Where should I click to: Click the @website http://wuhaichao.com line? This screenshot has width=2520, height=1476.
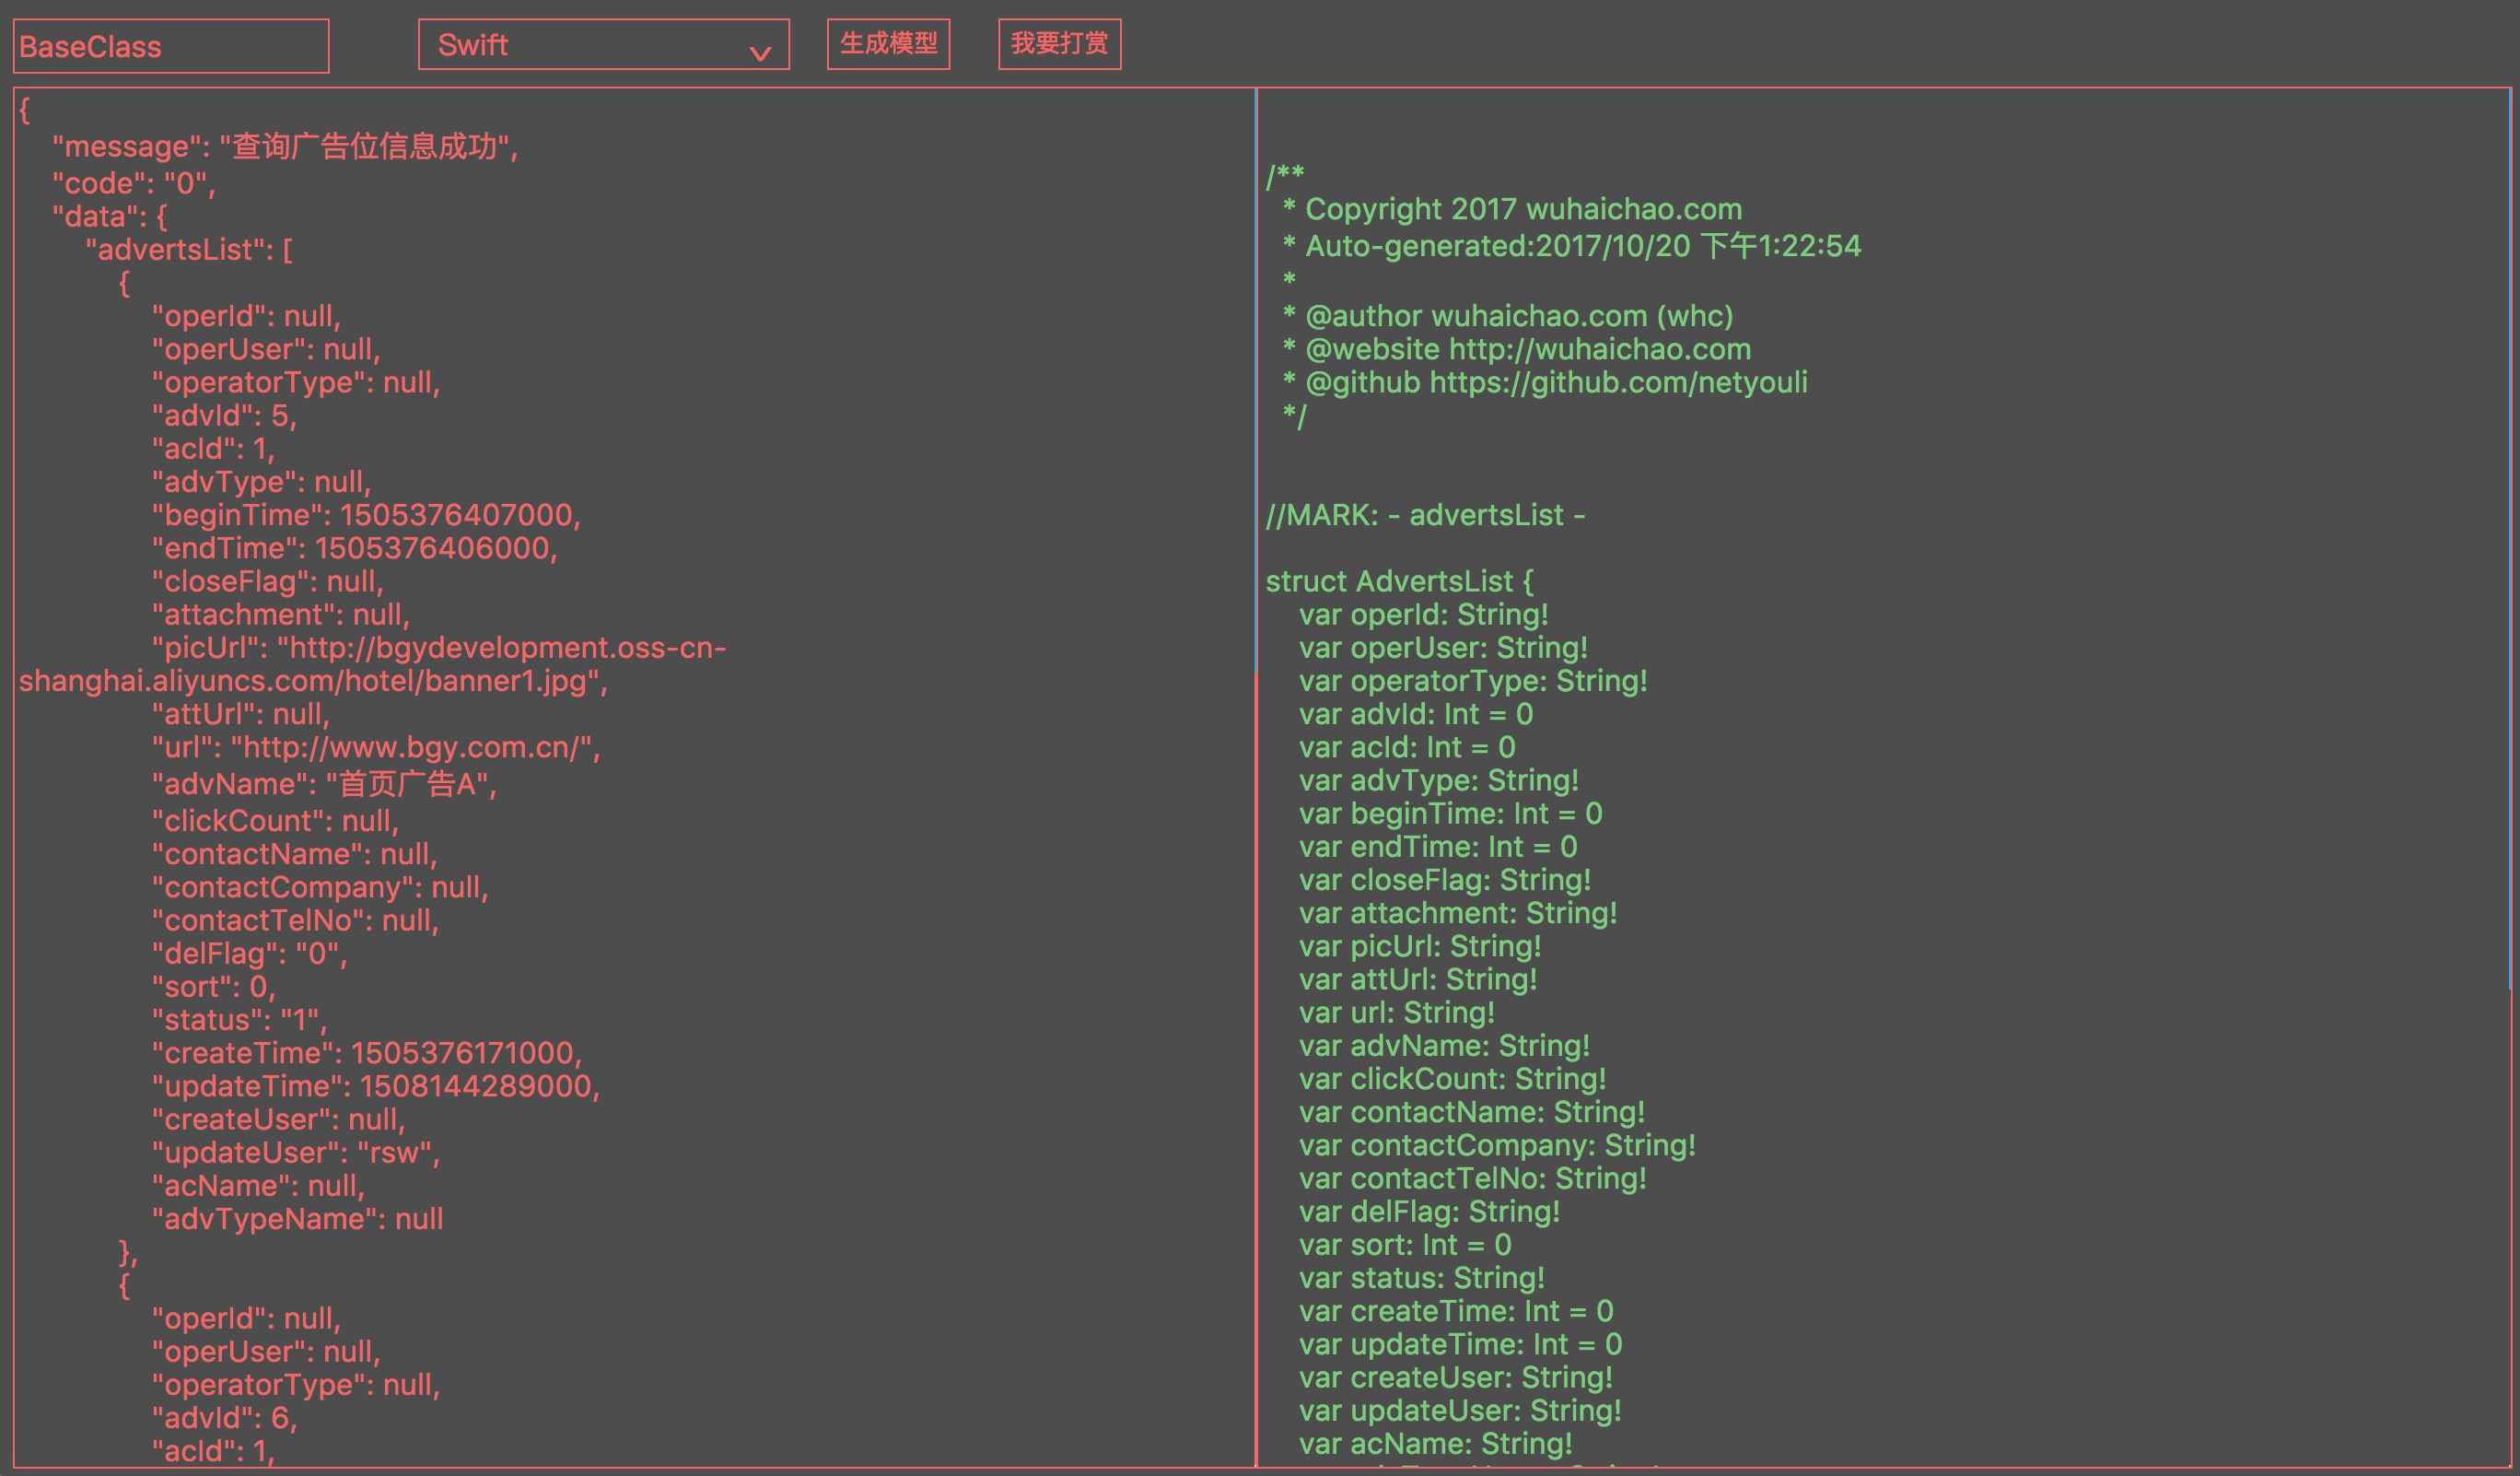click(1517, 349)
